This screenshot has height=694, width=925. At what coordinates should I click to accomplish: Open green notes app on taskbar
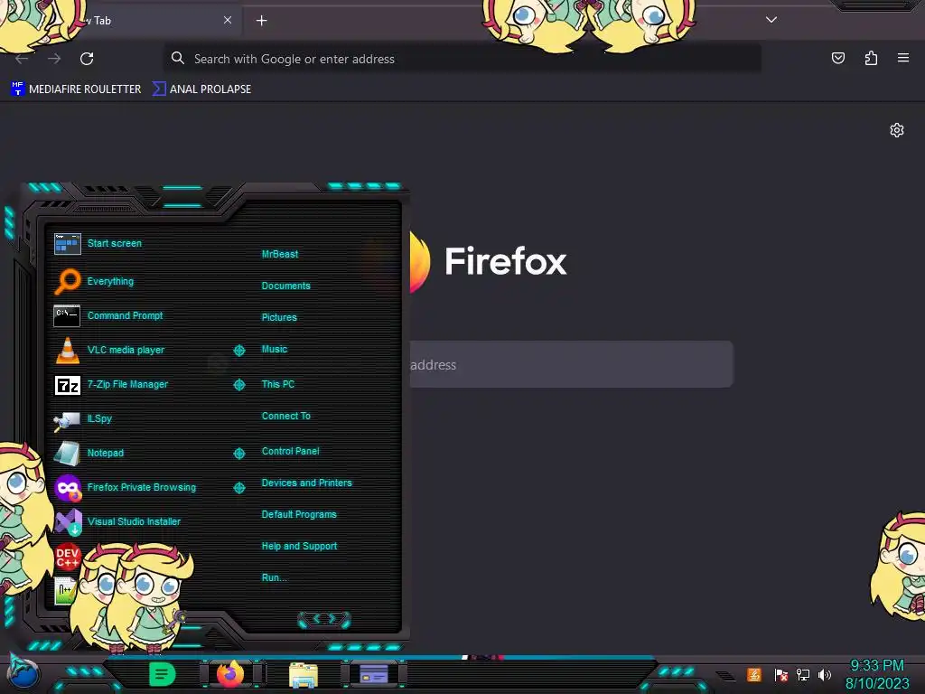(x=162, y=674)
